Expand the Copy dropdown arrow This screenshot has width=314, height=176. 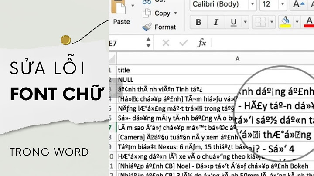176,13
